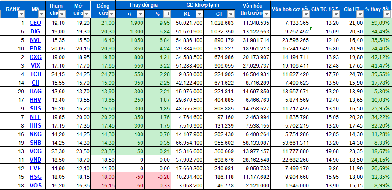Open the Giá TC 16/5 filter dropdown
The image size is (392, 190).
[x=335, y=14]
